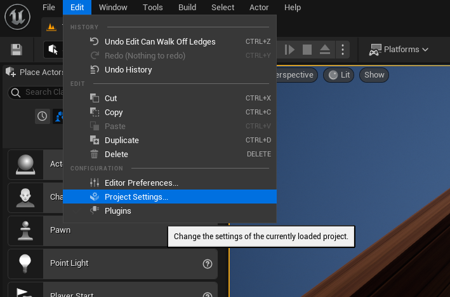The height and width of the screenshot is (297, 450).
Task: Choose Copy in the Edit menu
Action: click(x=114, y=112)
